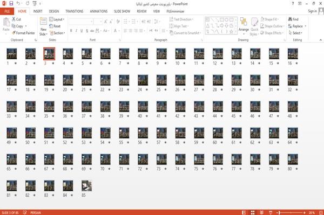324x215 pixels.
Task: Open the Align Text dropdown
Action: coord(179,26)
